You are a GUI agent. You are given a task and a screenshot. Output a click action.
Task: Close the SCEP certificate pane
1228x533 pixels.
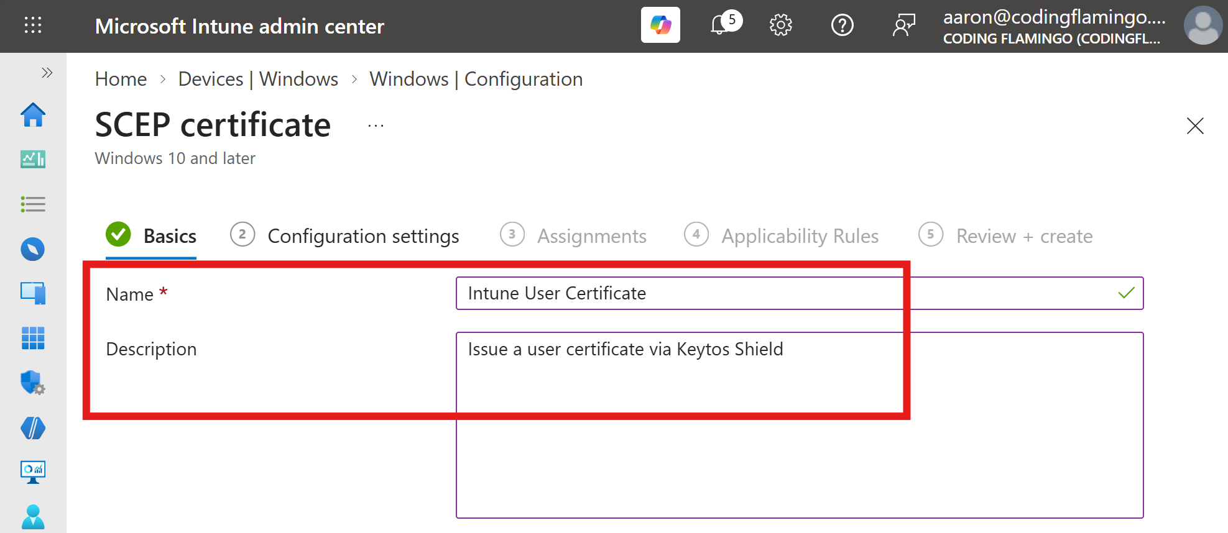click(x=1194, y=126)
